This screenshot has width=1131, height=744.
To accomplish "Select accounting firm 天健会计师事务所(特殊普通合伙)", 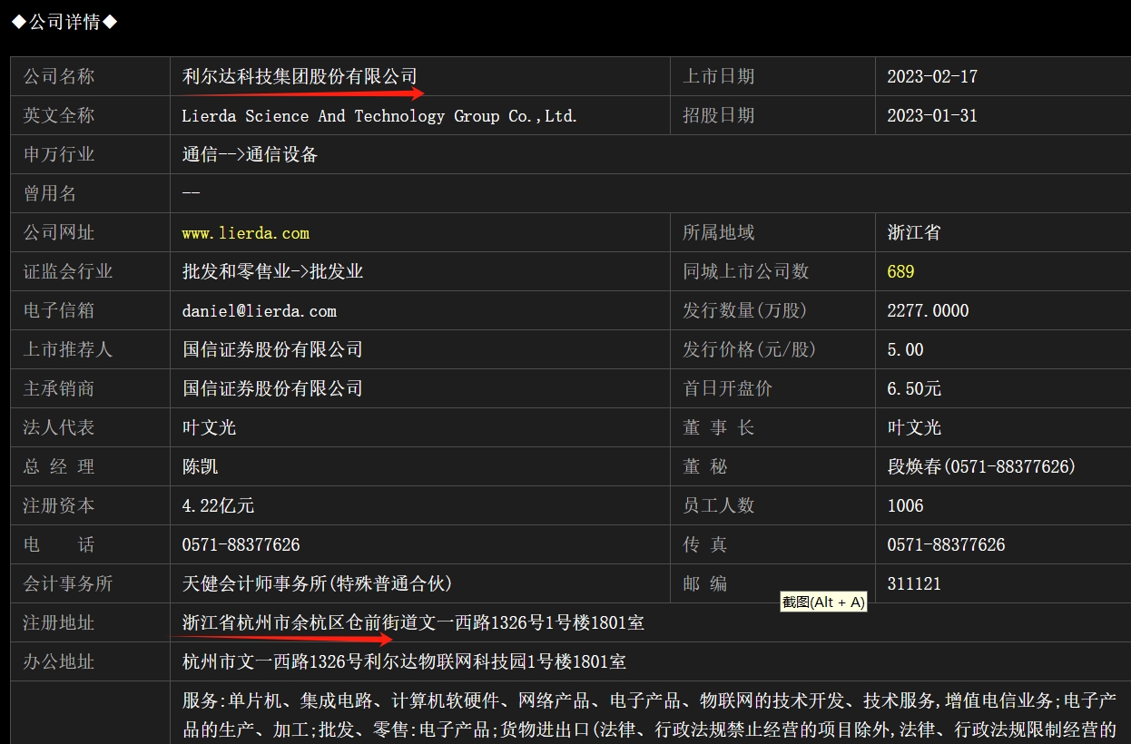I will [x=317, y=584].
